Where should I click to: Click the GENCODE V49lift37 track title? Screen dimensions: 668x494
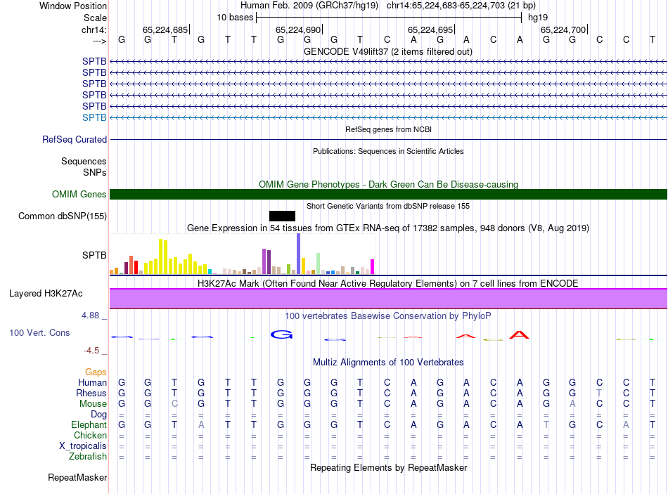pos(387,51)
